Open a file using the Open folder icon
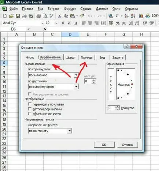Image resolution: width=159 pixels, height=171 pixels. [x=11, y=16]
